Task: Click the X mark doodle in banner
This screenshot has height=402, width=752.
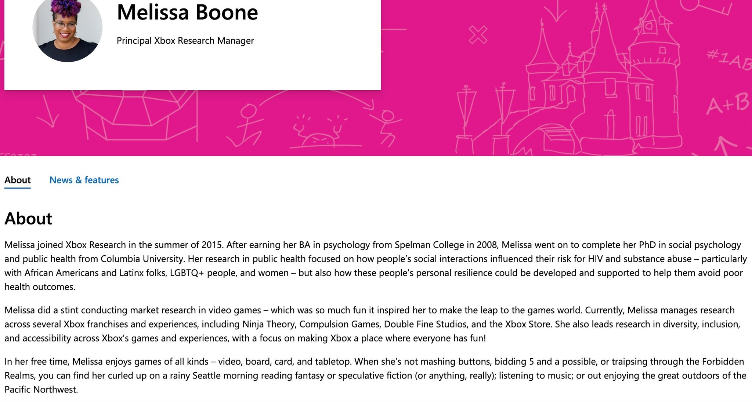Action: pos(478,35)
